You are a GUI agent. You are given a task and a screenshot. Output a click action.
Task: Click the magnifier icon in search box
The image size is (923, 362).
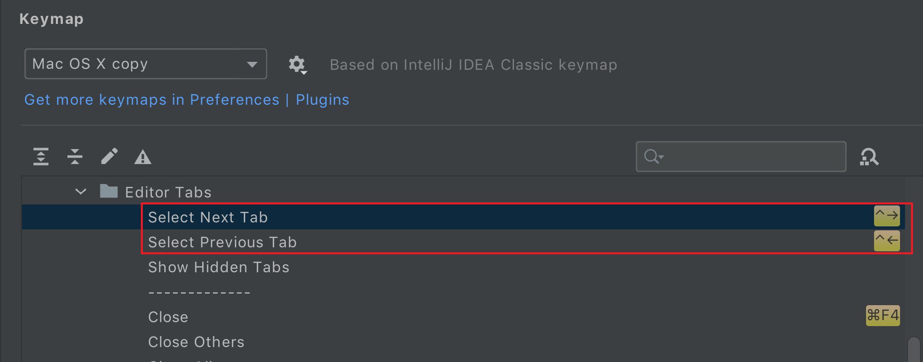coord(652,157)
